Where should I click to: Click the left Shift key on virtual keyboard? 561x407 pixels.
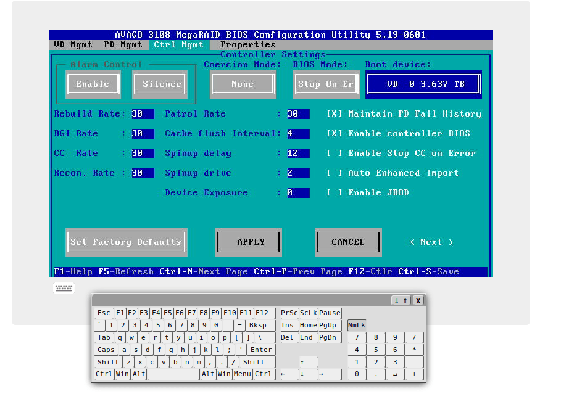pyautogui.click(x=109, y=362)
